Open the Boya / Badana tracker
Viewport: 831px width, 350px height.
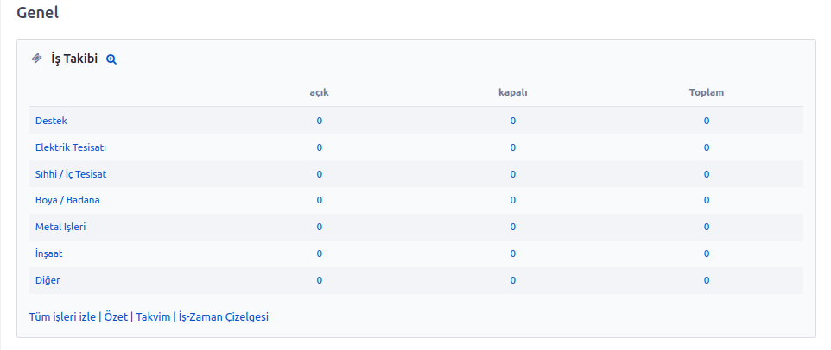[68, 200]
